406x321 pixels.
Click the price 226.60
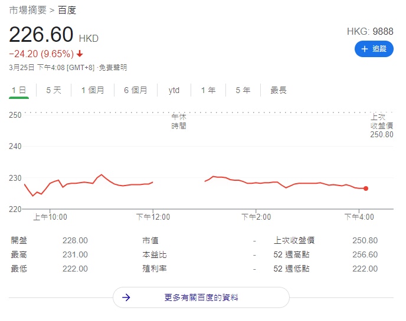[41, 34]
